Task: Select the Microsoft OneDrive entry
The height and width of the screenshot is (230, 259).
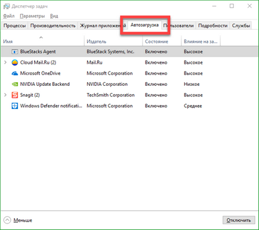Action: point(40,73)
